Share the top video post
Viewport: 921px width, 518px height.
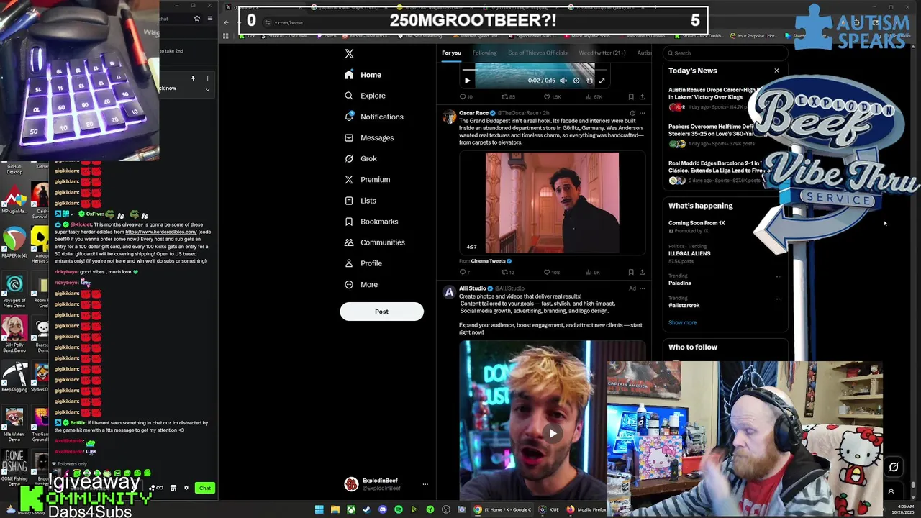point(642,96)
